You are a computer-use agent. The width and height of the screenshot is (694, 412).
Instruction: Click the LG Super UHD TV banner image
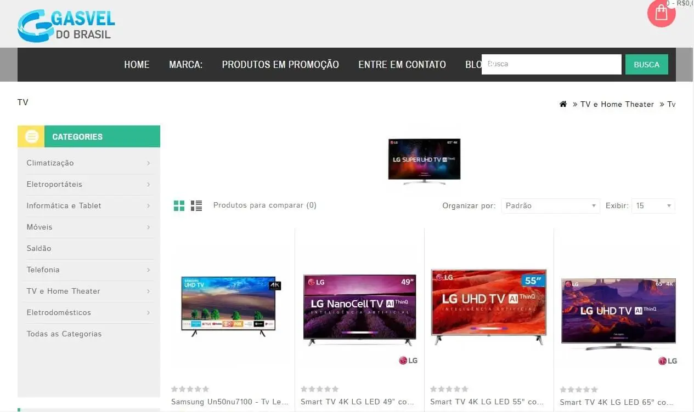tap(424, 161)
